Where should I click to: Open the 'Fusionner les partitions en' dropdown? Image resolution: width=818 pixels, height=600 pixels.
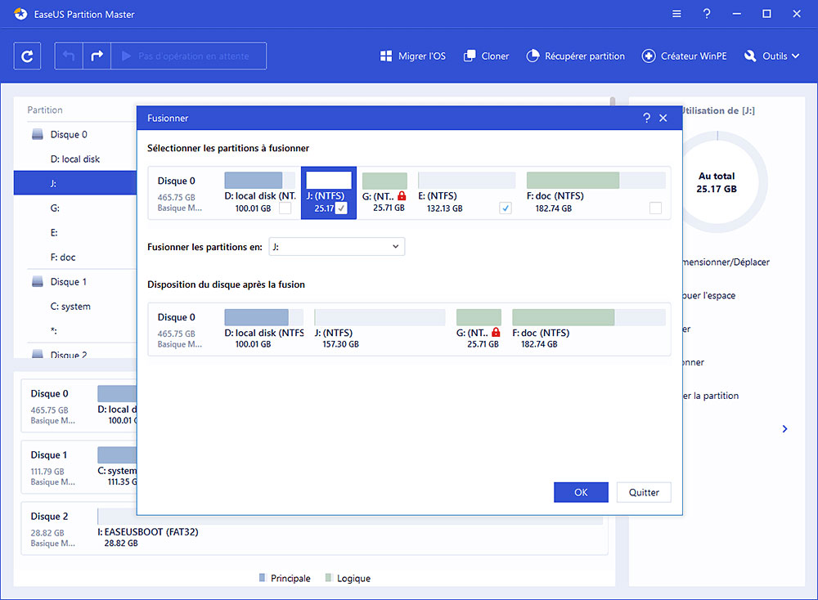click(x=336, y=247)
